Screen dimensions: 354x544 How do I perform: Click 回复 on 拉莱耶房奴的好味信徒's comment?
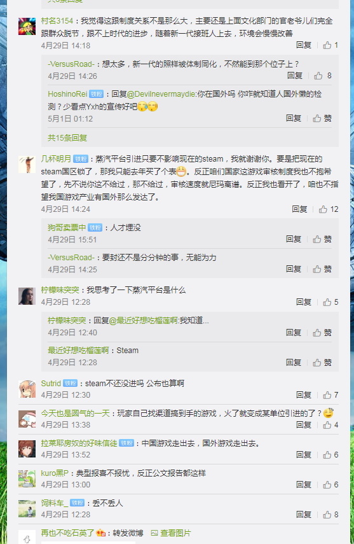coord(303,455)
